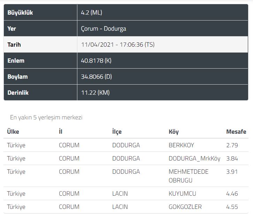253x219 pixels.
Task: Click the Büyüklük row label
Action: (x=20, y=13)
